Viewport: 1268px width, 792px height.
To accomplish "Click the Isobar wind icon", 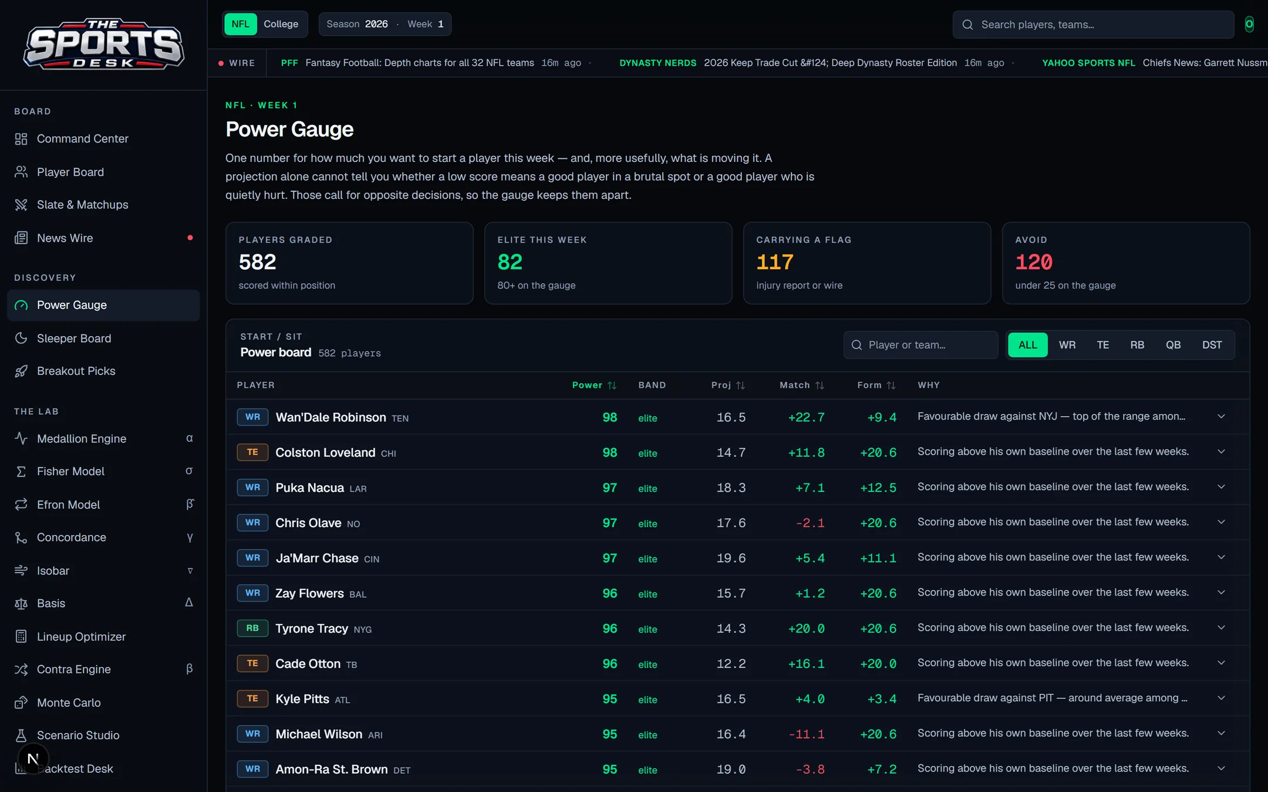I will coord(21,571).
